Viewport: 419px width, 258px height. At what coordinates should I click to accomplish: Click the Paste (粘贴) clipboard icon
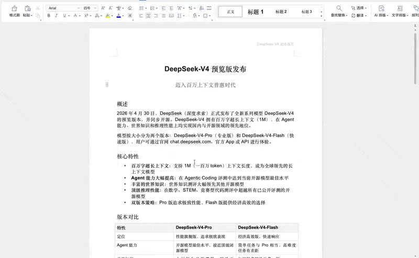click(27, 9)
